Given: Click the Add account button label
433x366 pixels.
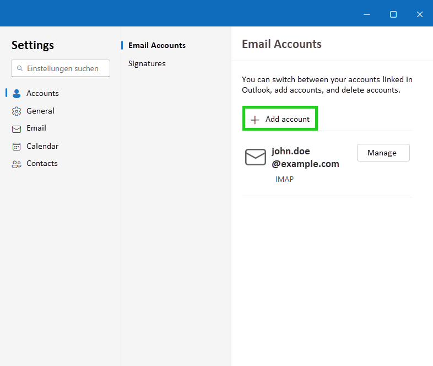Looking at the screenshot, I should point(287,119).
